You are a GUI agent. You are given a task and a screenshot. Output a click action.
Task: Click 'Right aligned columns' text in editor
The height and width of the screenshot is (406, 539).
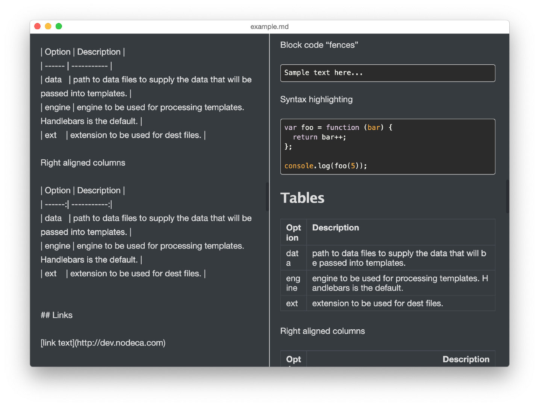[83, 163]
